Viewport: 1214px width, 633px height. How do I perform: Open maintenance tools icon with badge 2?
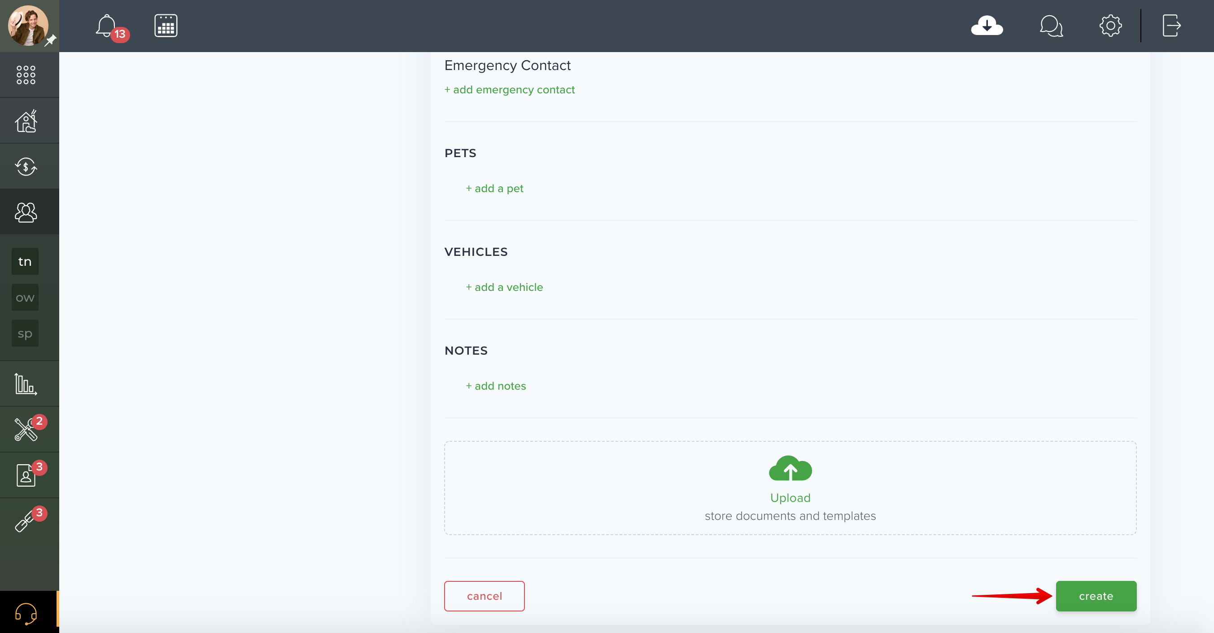(26, 429)
